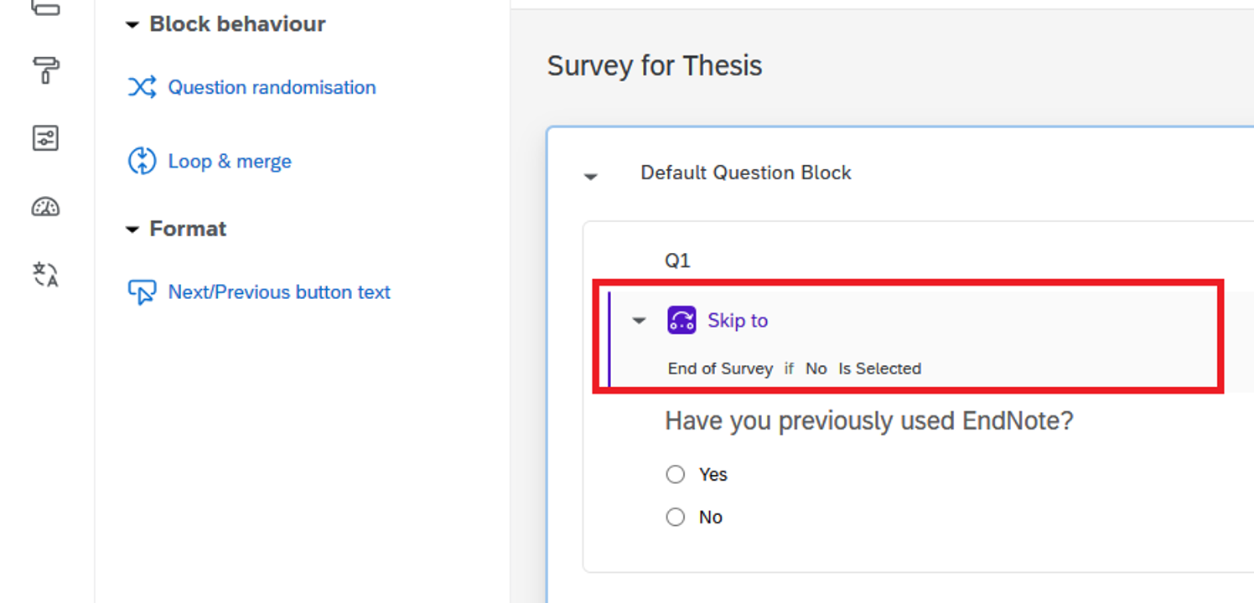Click the End of Survey skip condition
The height and width of the screenshot is (603, 1254).
point(720,368)
